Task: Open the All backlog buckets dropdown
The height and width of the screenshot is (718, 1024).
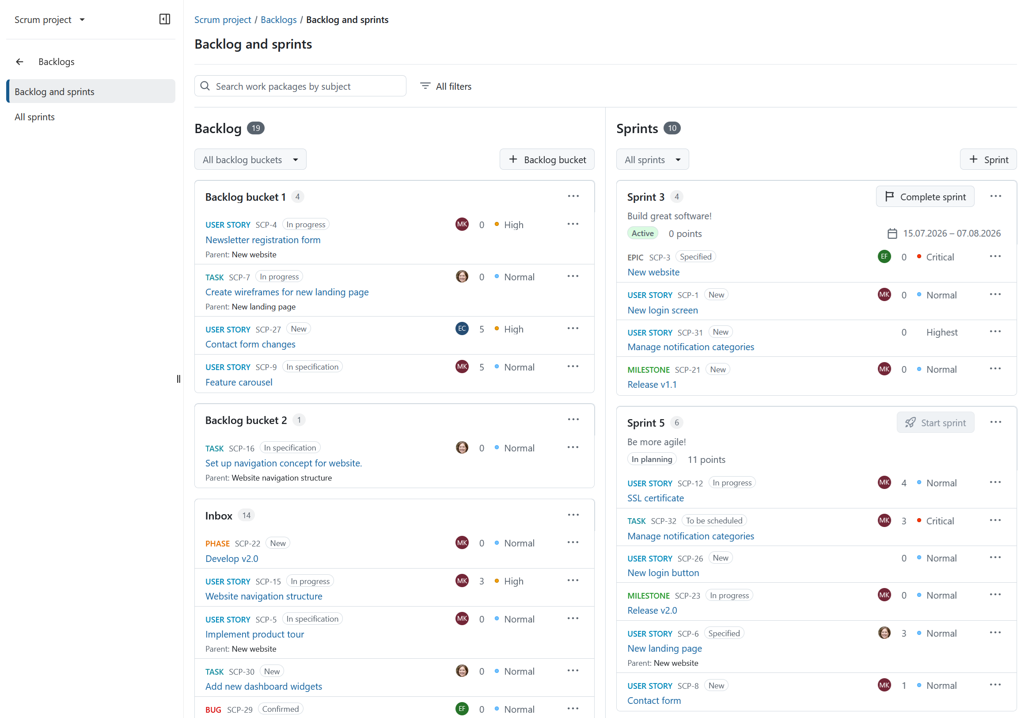Action: click(250, 159)
